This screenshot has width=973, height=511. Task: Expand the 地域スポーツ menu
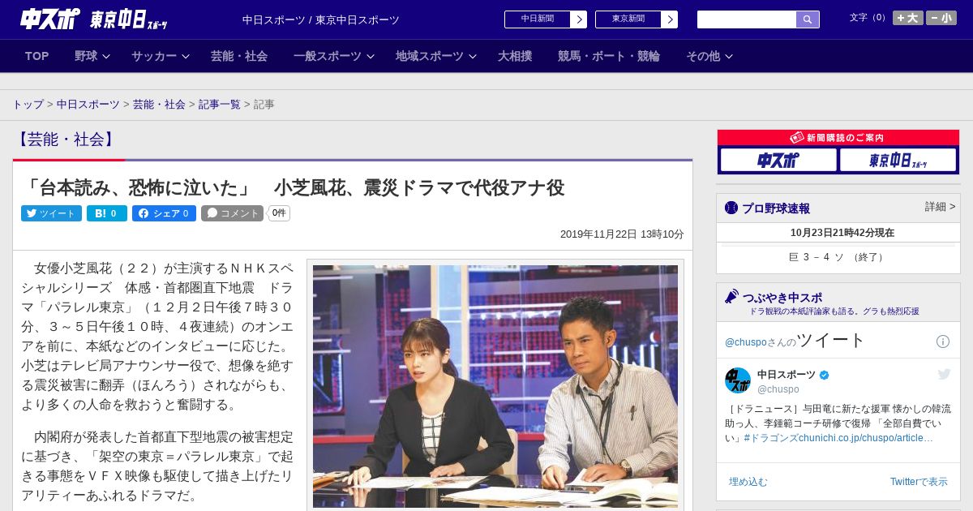436,56
